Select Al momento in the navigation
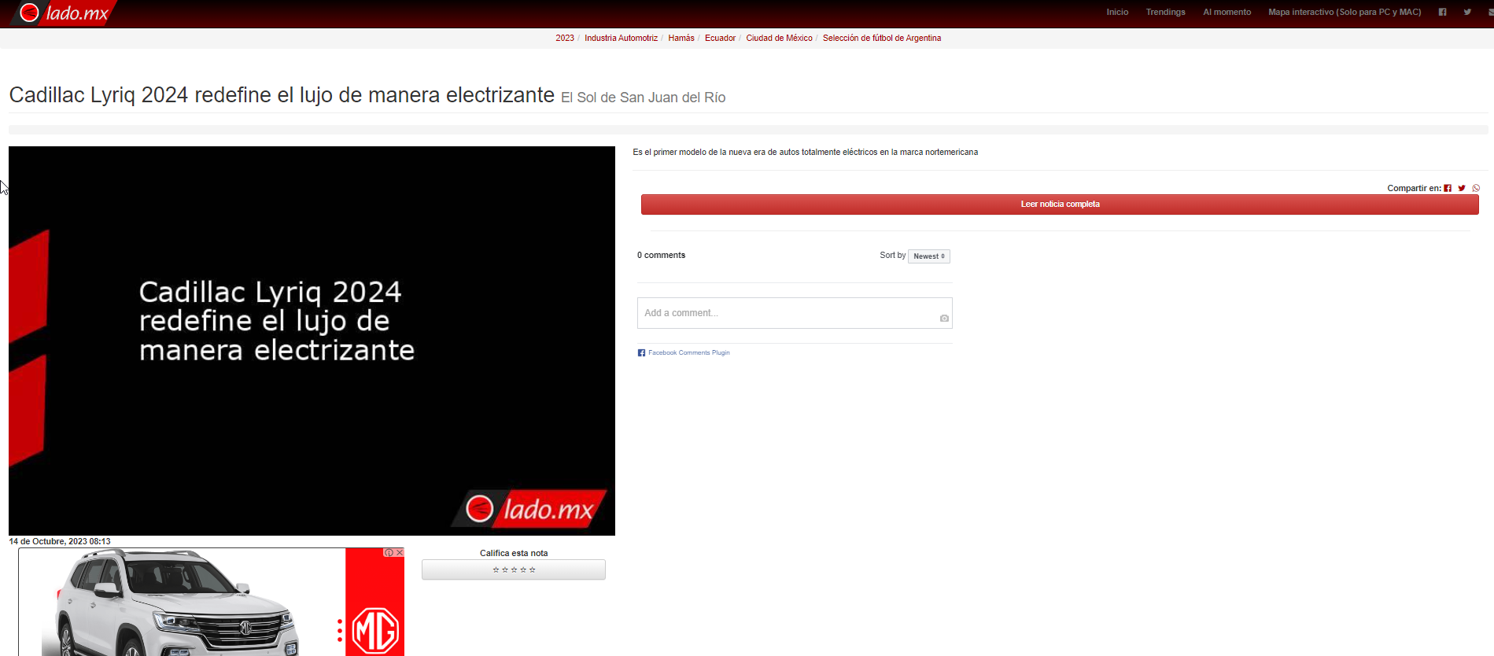Image resolution: width=1494 pixels, height=656 pixels. click(1227, 12)
